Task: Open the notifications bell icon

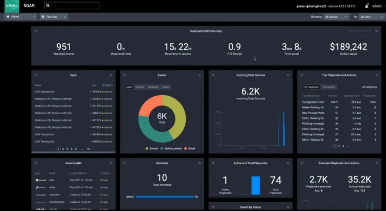Action: click(366, 6)
